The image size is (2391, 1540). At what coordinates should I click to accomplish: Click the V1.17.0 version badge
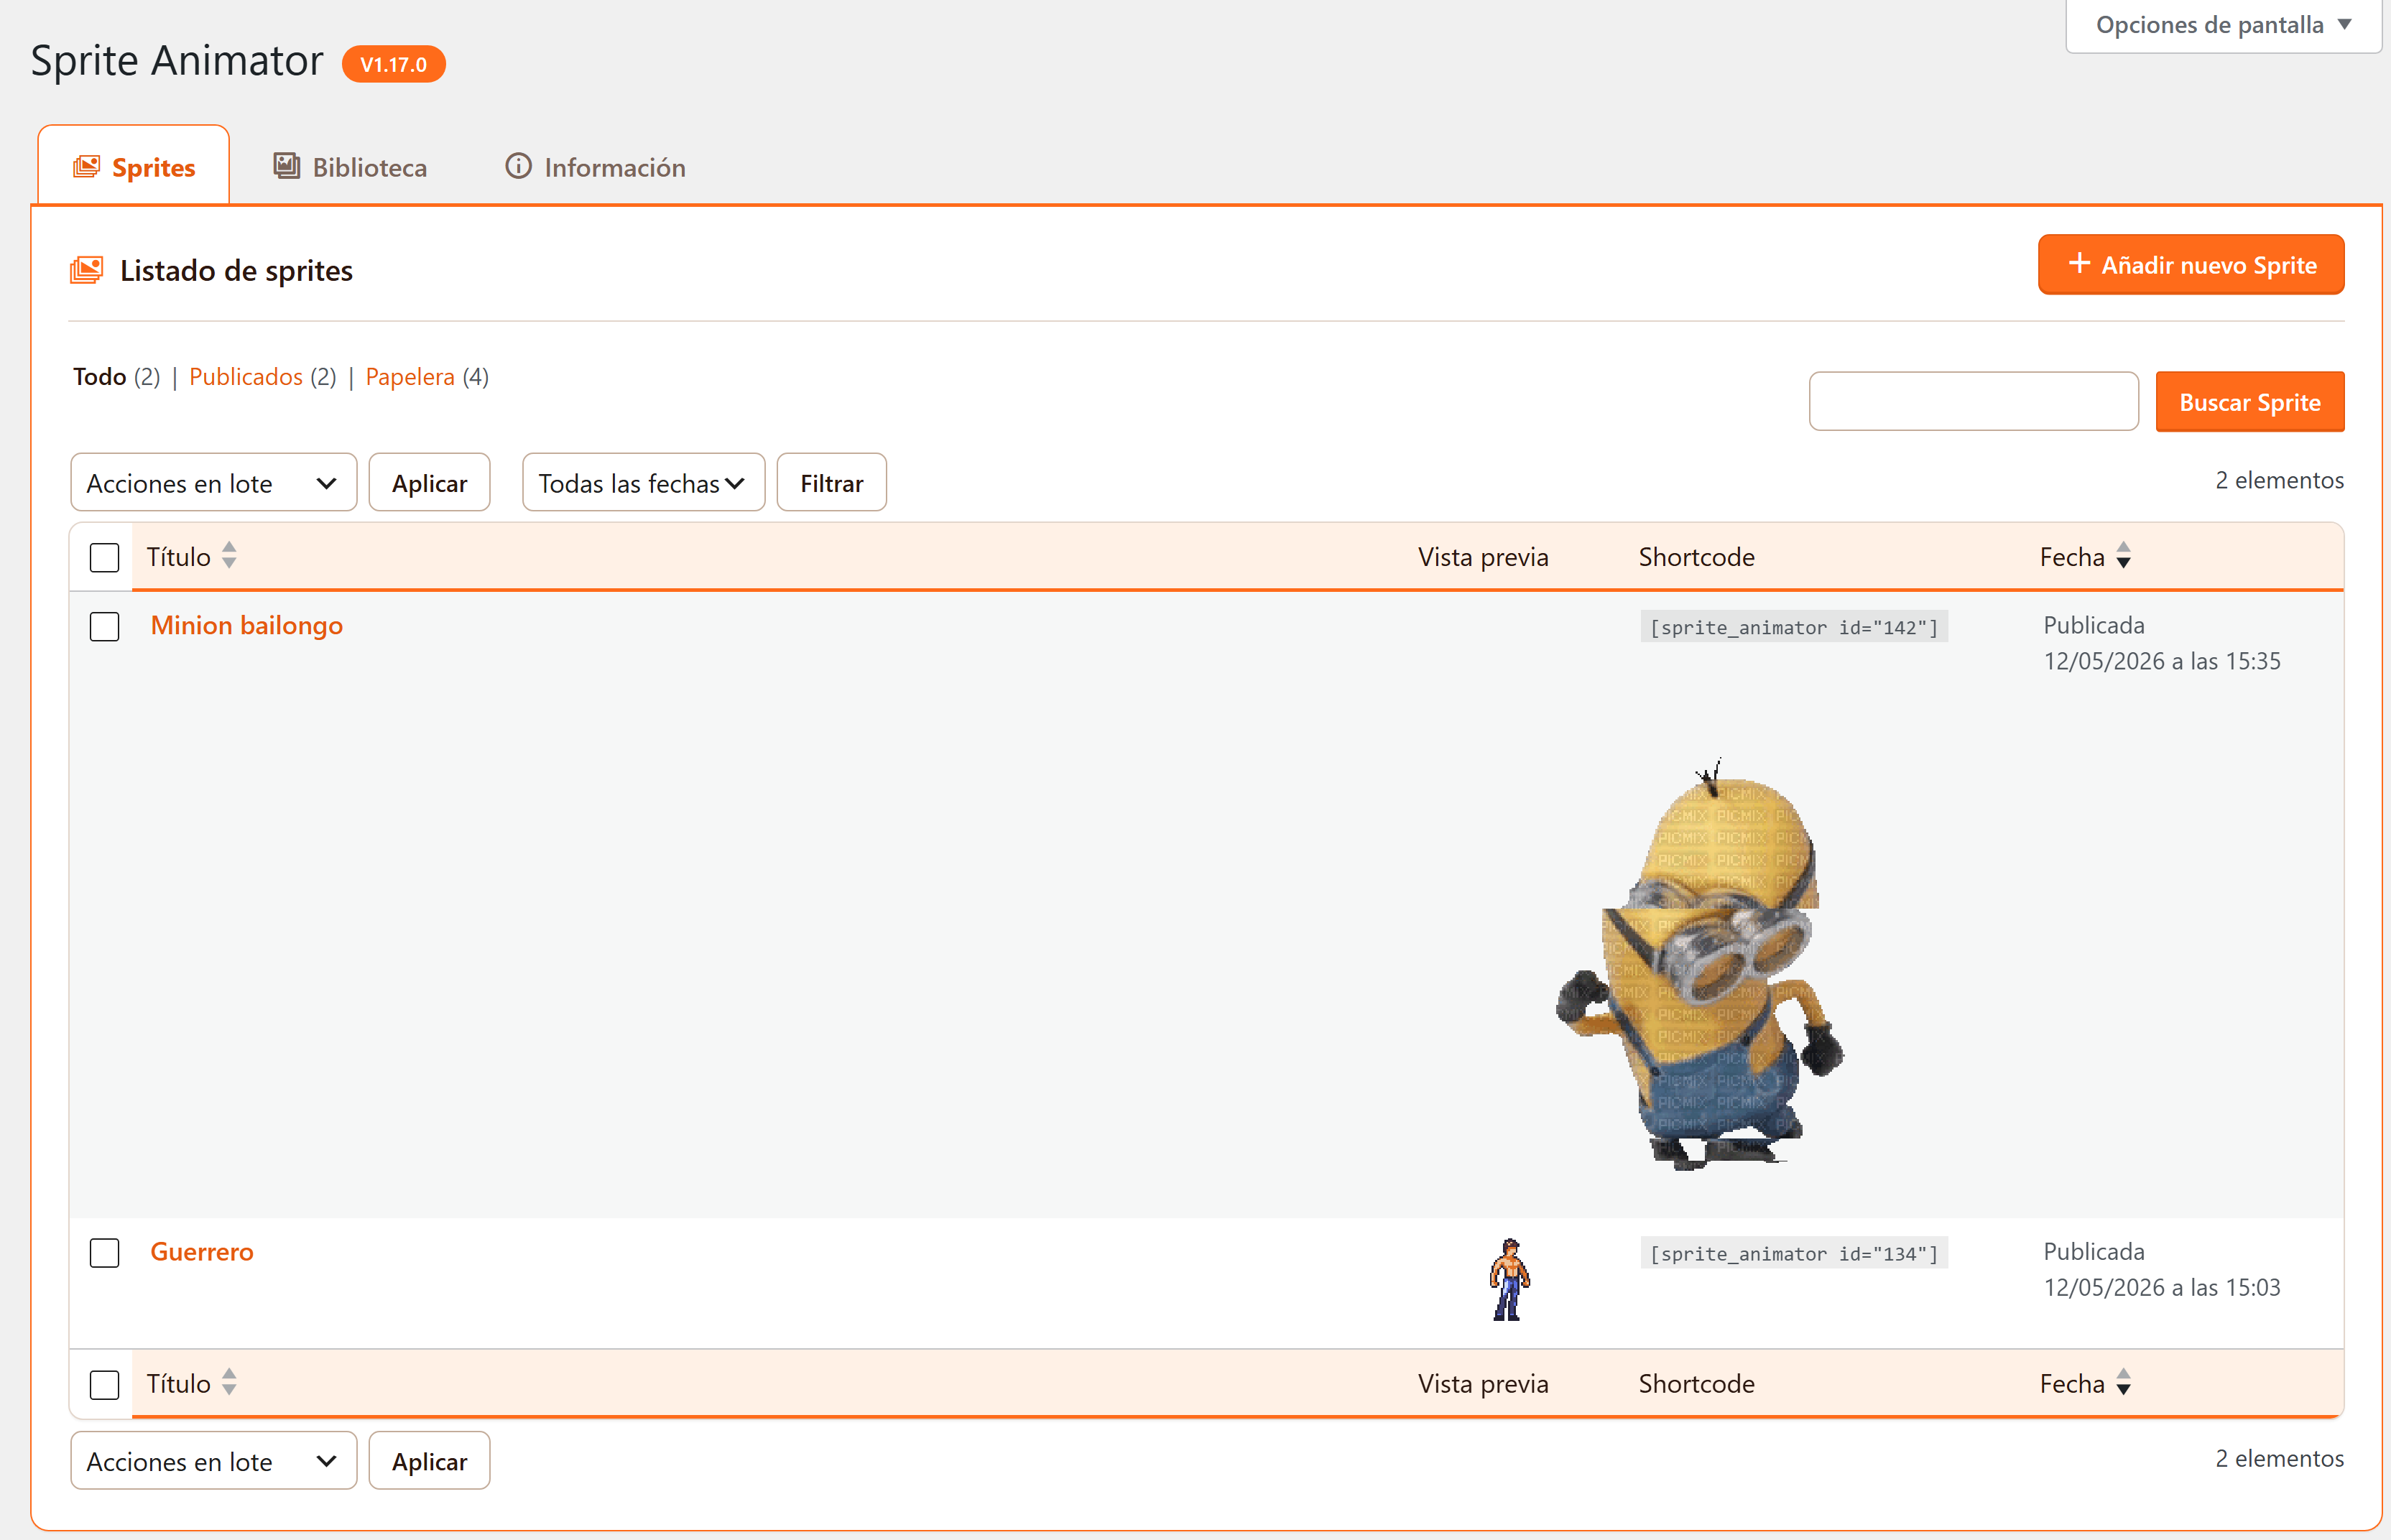coord(394,64)
